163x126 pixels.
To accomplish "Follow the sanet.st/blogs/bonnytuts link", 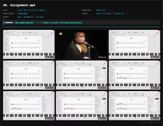I will click(63, 23).
